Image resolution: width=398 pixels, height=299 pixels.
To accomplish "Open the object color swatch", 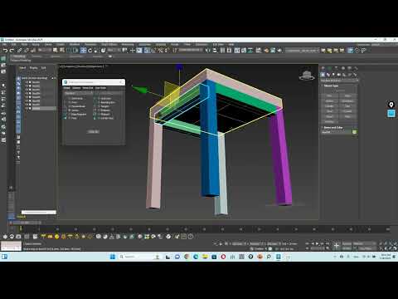I will click(x=355, y=132).
